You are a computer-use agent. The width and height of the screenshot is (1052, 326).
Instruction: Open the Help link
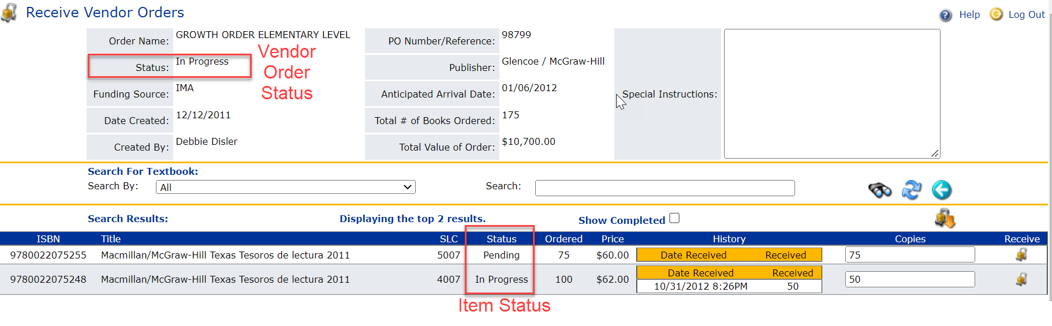coord(969,14)
